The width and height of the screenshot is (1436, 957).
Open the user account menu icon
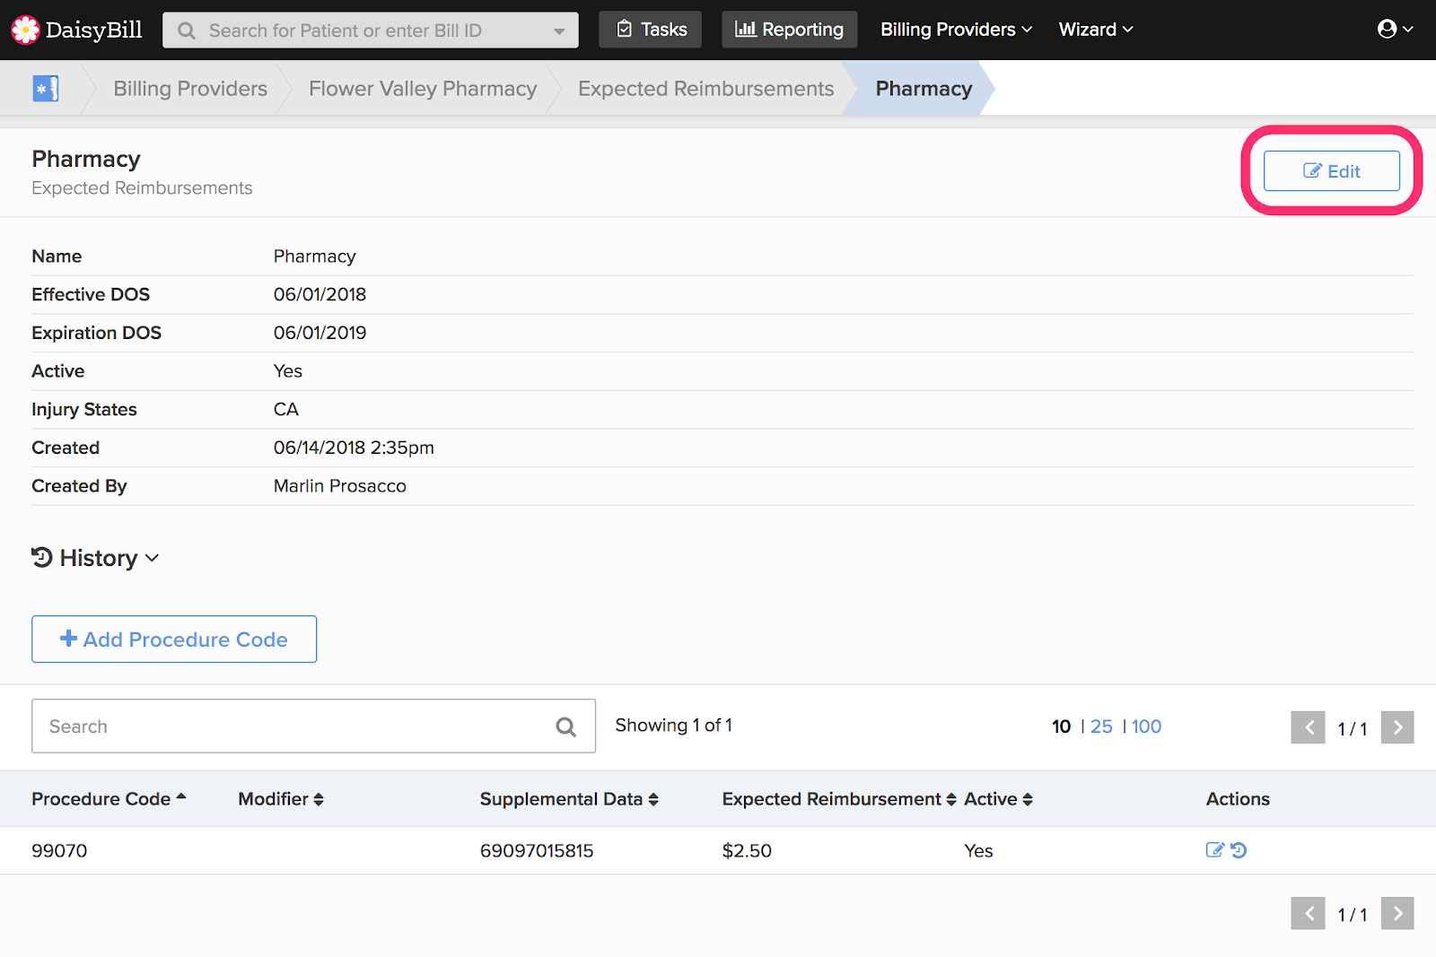[x=1395, y=30]
